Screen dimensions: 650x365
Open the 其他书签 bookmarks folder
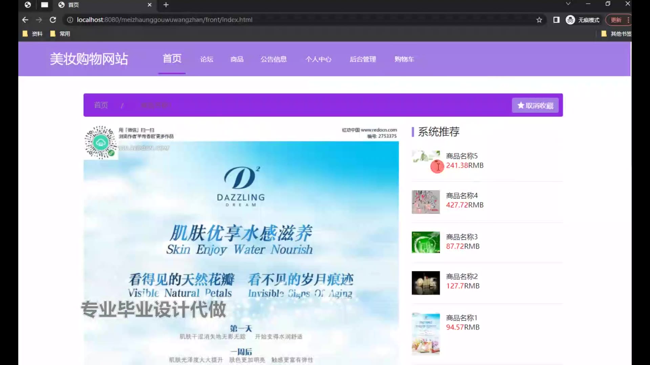point(616,34)
